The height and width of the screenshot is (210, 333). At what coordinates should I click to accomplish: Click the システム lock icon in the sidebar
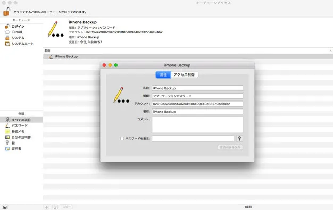click(x=7, y=38)
